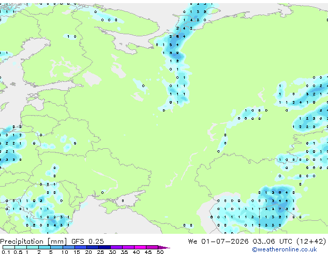Open the weatheronline.co.uk copyright link
The width and height of the screenshot is (328, 254).
click(285, 249)
